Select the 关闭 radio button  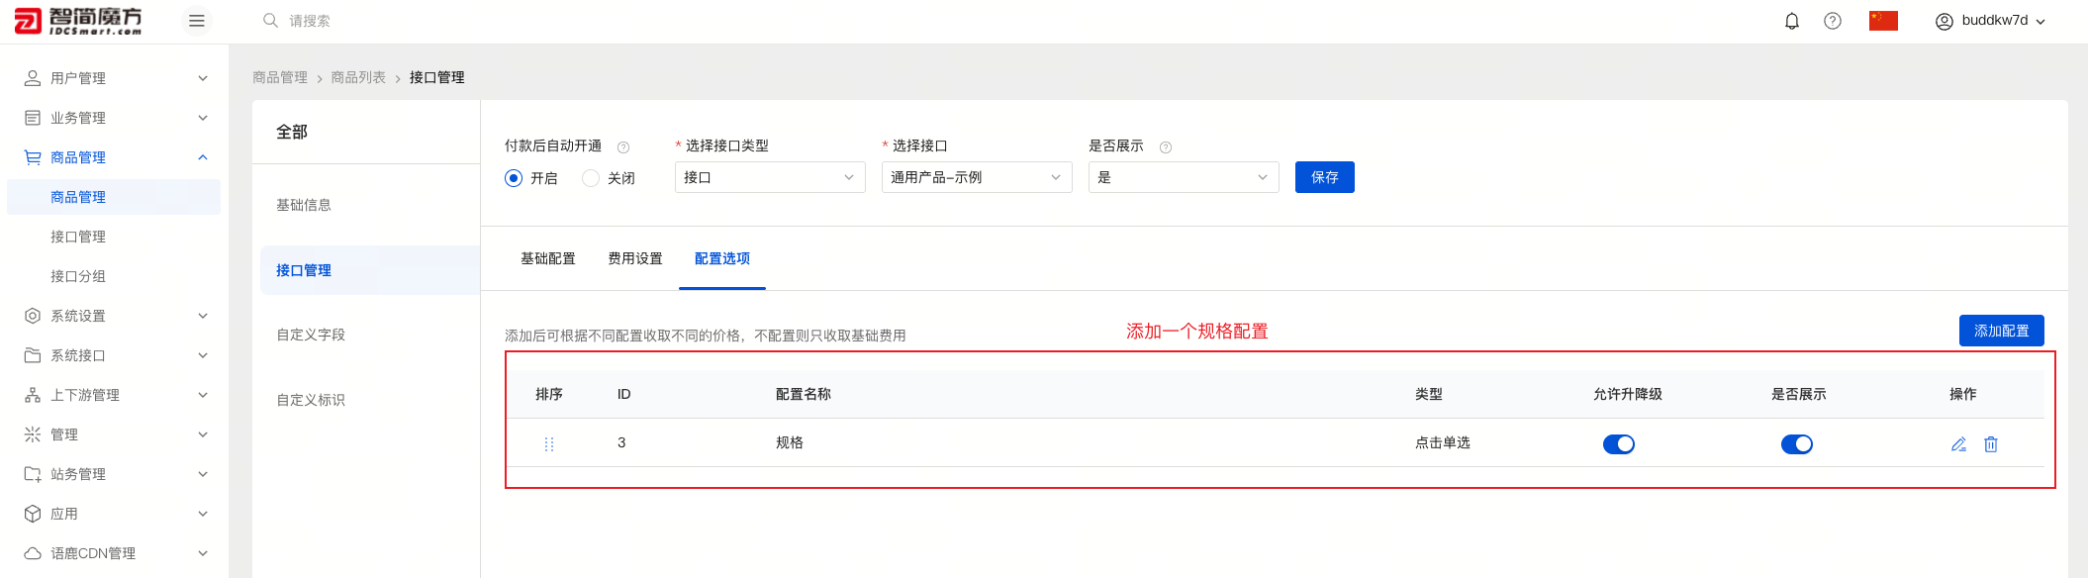coord(591,178)
